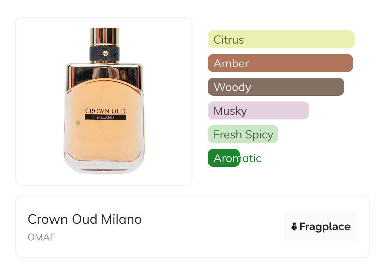This screenshot has height=273, width=385.
Task: Click the gold stud on the neck band
Action: tap(105, 53)
